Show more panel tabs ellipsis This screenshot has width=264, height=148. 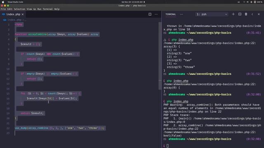click(x=181, y=14)
